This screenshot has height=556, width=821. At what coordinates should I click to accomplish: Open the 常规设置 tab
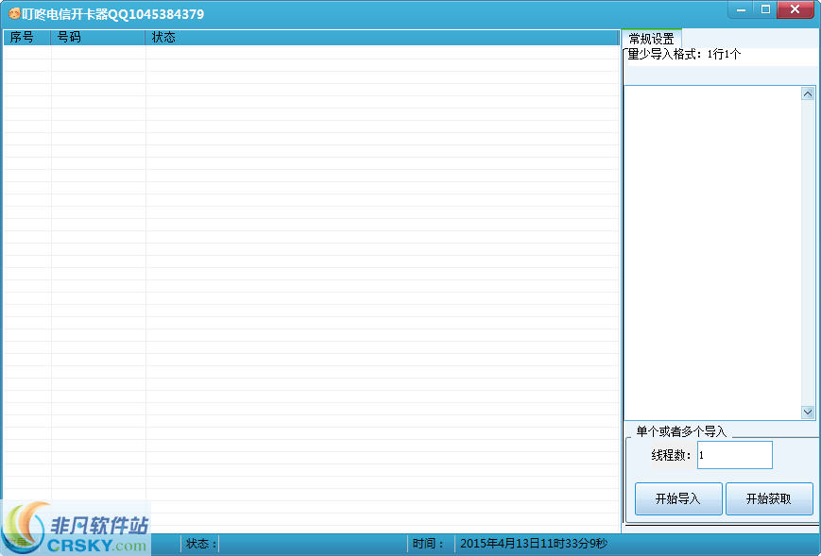[651, 39]
